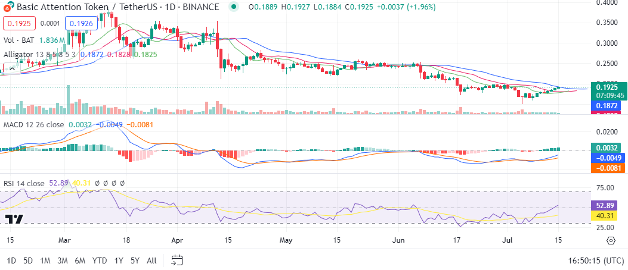Select the YTD time range
This screenshot has width=628, height=270.
[100, 261]
